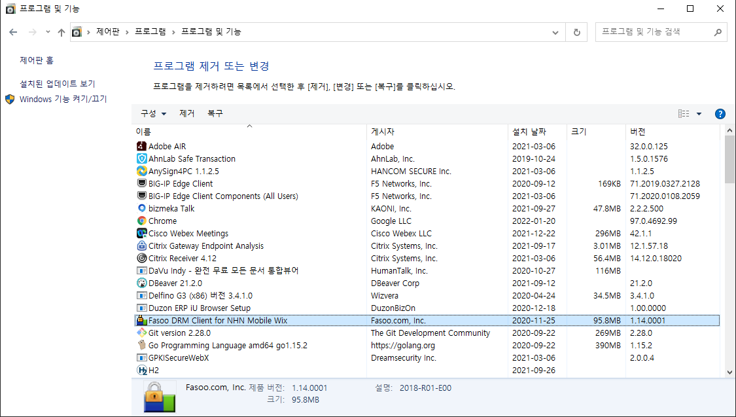Click the AhnLab Safe Transaction shield icon
Screen dimensions: 736x417
coord(142,158)
